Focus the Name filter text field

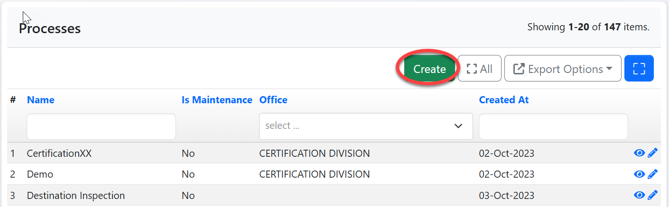pos(101,126)
